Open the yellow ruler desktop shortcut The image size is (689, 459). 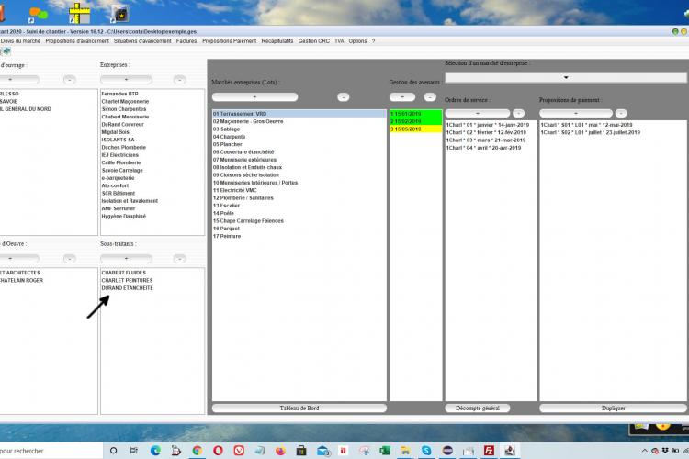tap(80, 13)
